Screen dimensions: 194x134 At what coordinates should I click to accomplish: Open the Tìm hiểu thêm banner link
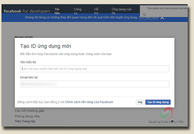[148, 18]
